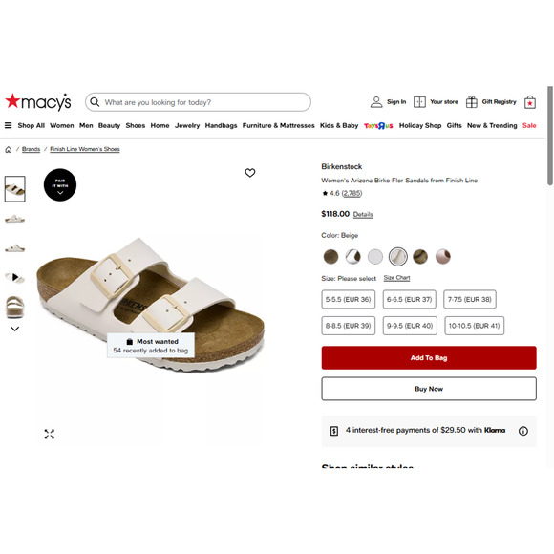Viewport: 554px width, 554px height.
Task: Open the hamburger Shop All menu
Action: [9, 125]
